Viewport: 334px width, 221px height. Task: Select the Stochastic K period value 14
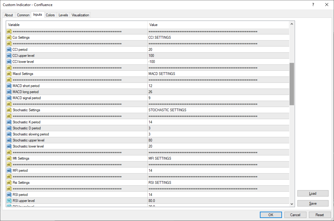218,122
